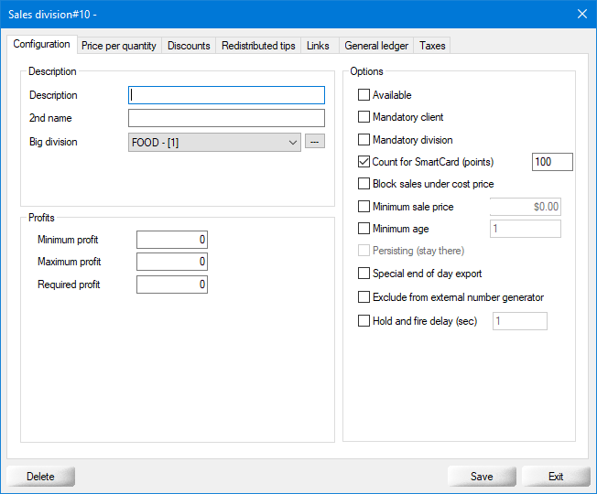Screen dimensions: 597x494
Task: Click the ellipsis button beside Big division
Action: pyautogui.click(x=315, y=142)
